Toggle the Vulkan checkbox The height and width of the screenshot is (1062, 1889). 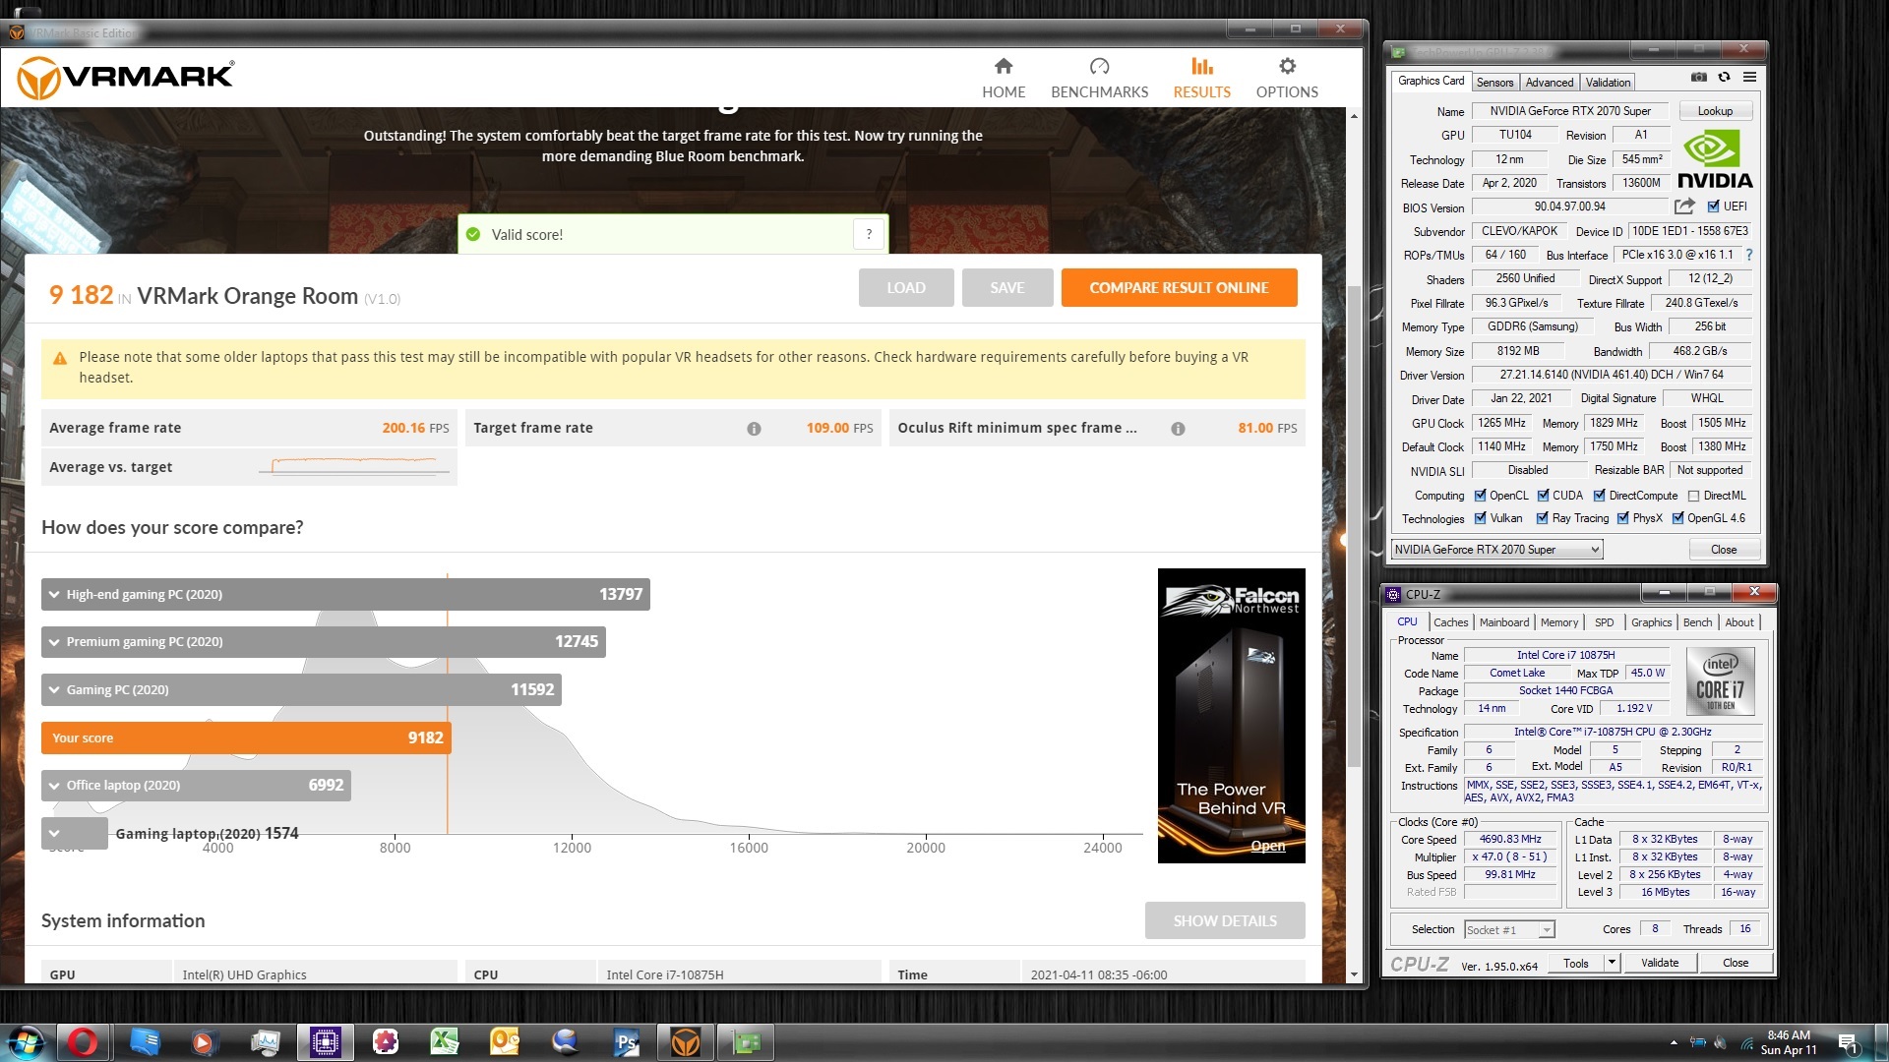1480,518
